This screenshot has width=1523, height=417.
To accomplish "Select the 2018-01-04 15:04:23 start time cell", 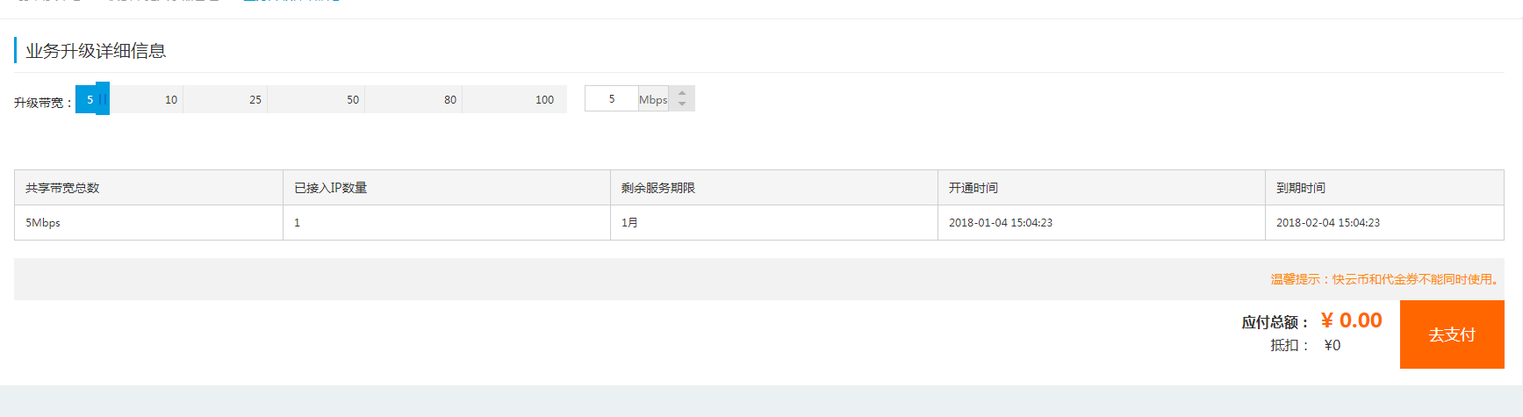I will [1001, 223].
